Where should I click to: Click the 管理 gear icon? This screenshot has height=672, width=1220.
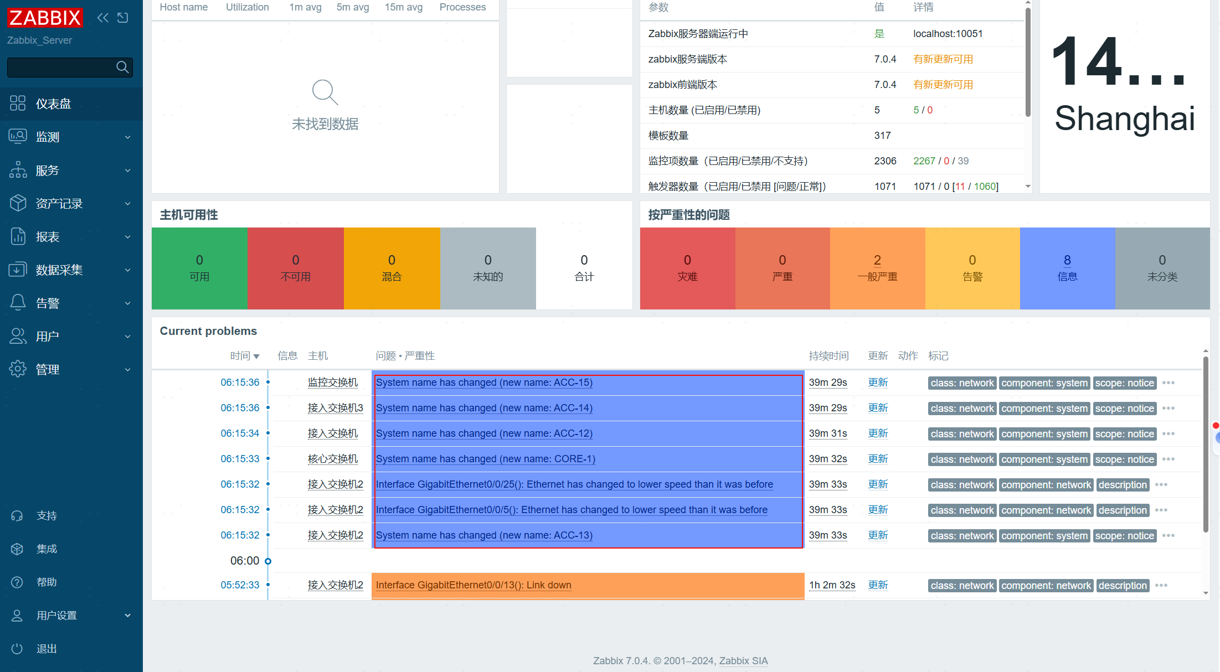point(18,369)
